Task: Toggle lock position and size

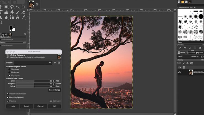Action: click(187, 63)
